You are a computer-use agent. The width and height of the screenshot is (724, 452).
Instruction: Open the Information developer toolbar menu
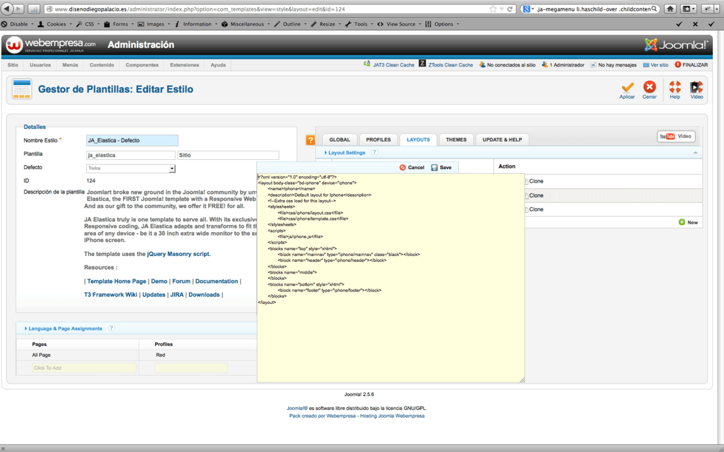coord(195,24)
